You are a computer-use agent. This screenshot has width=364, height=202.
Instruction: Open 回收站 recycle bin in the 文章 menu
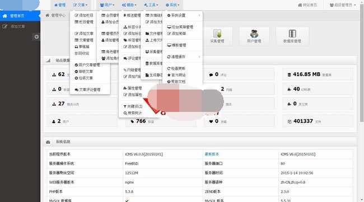click(x=82, y=53)
